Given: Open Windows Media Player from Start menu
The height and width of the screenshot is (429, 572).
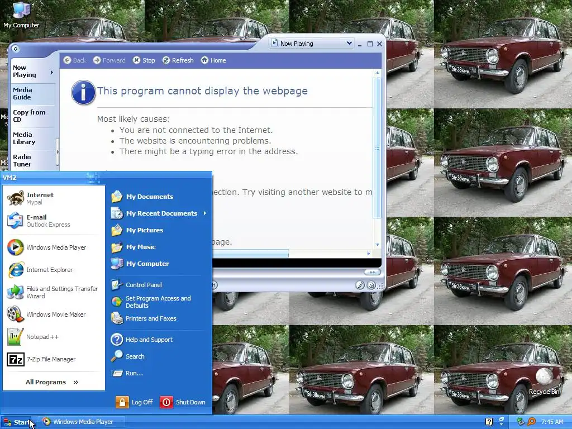Looking at the screenshot, I should (x=54, y=247).
